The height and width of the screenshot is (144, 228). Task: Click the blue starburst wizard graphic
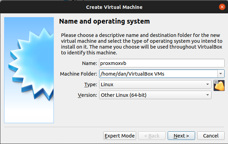coord(29,68)
